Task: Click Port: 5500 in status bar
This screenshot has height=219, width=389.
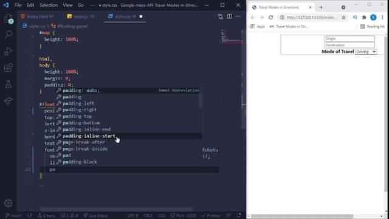Action: 183,215
